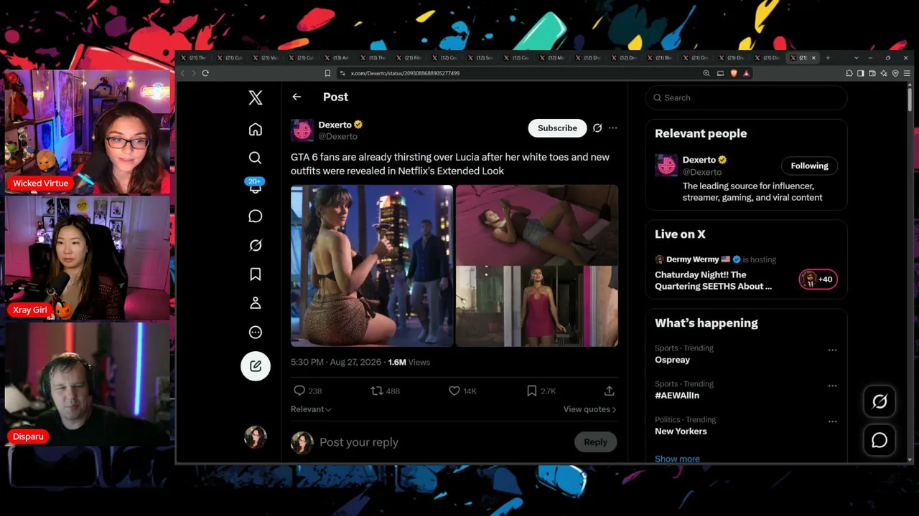Open Bookmarks in the left sidebar
The height and width of the screenshot is (516, 919).
(256, 274)
